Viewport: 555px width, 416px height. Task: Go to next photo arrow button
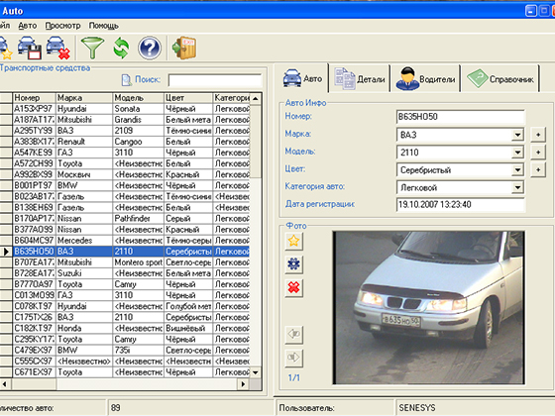pos(293,358)
